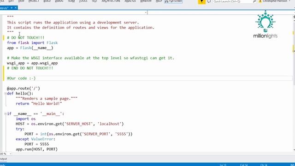Click the 'except ValueError:' line
The width and height of the screenshot is (295, 166).
(35, 139)
